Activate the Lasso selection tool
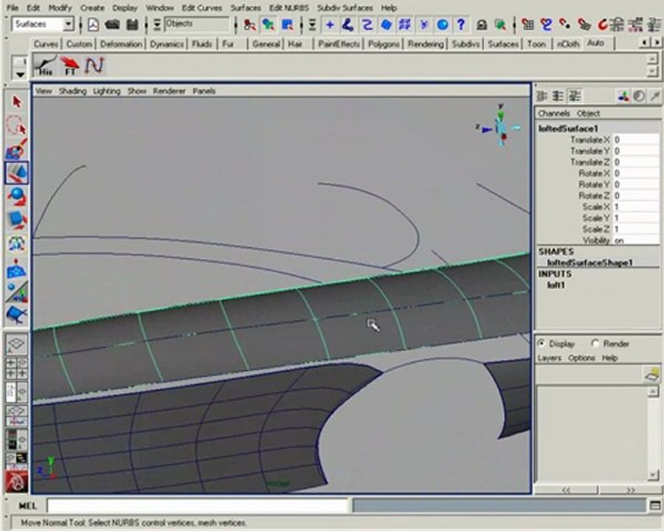Image resolution: width=664 pixels, height=531 pixels. [17, 125]
